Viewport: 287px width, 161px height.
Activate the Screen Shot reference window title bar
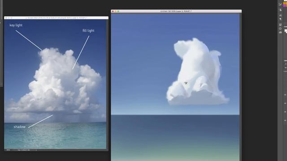56,18
